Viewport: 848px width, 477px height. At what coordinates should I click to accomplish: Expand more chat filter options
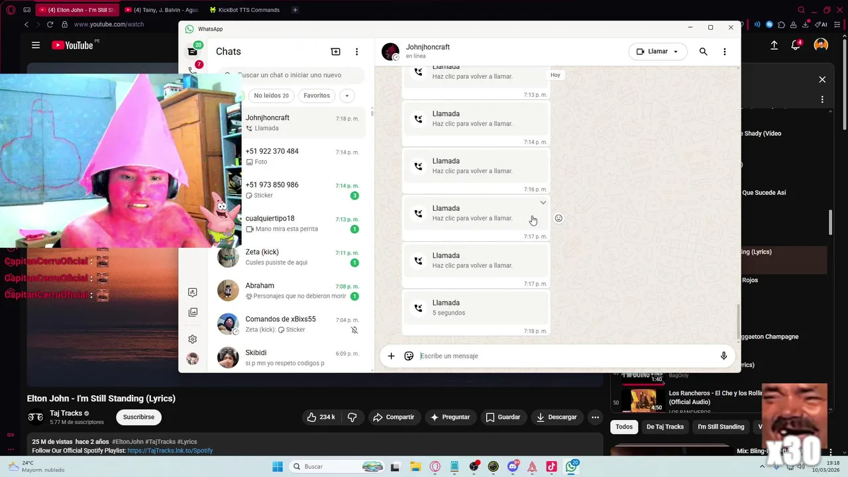tap(346, 95)
